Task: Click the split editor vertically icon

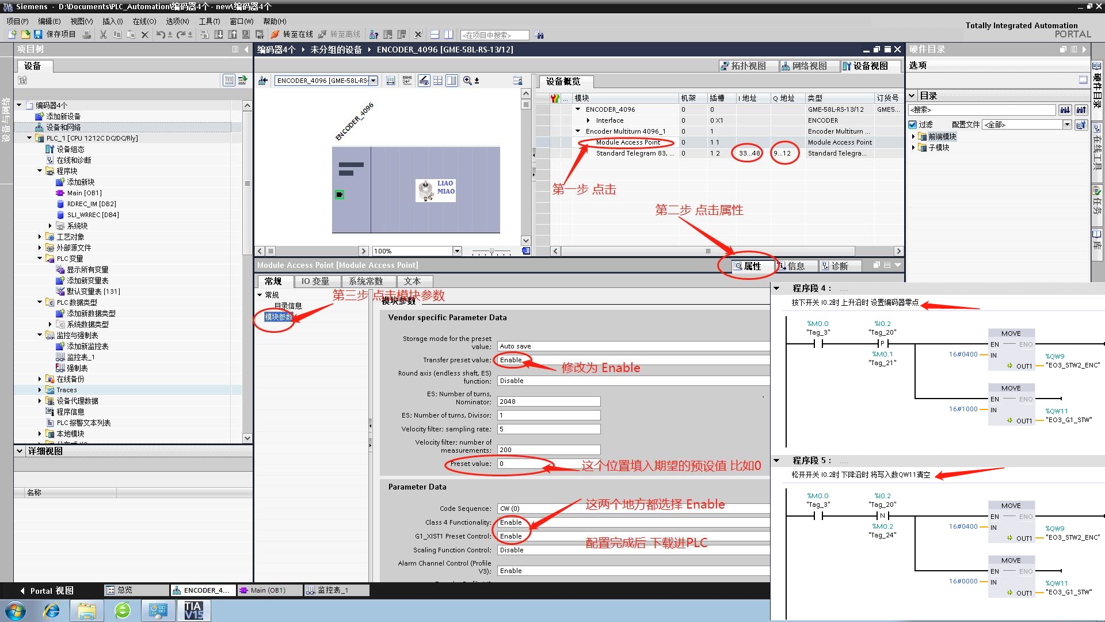Action: coord(448,35)
